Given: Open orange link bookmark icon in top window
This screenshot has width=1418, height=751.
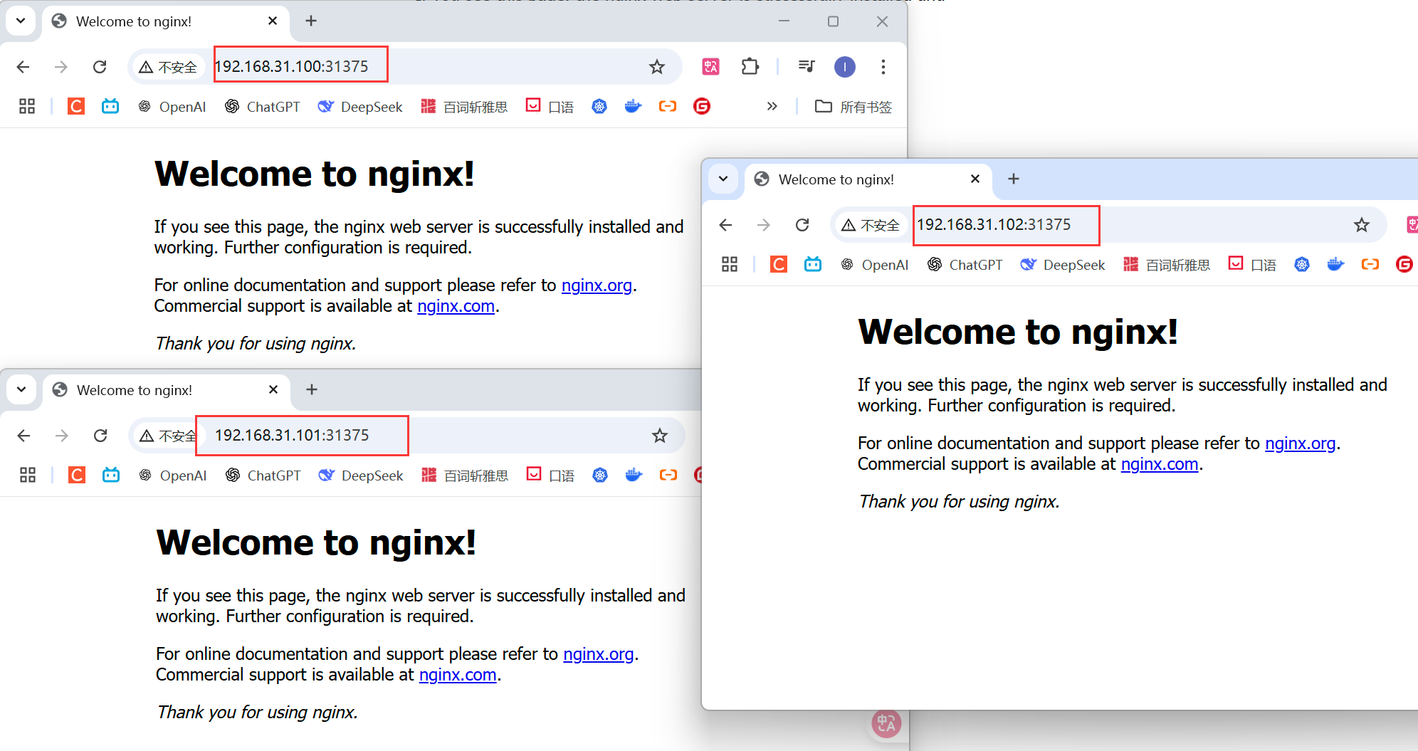Looking at the screenshot, I should tap(668, 107).
